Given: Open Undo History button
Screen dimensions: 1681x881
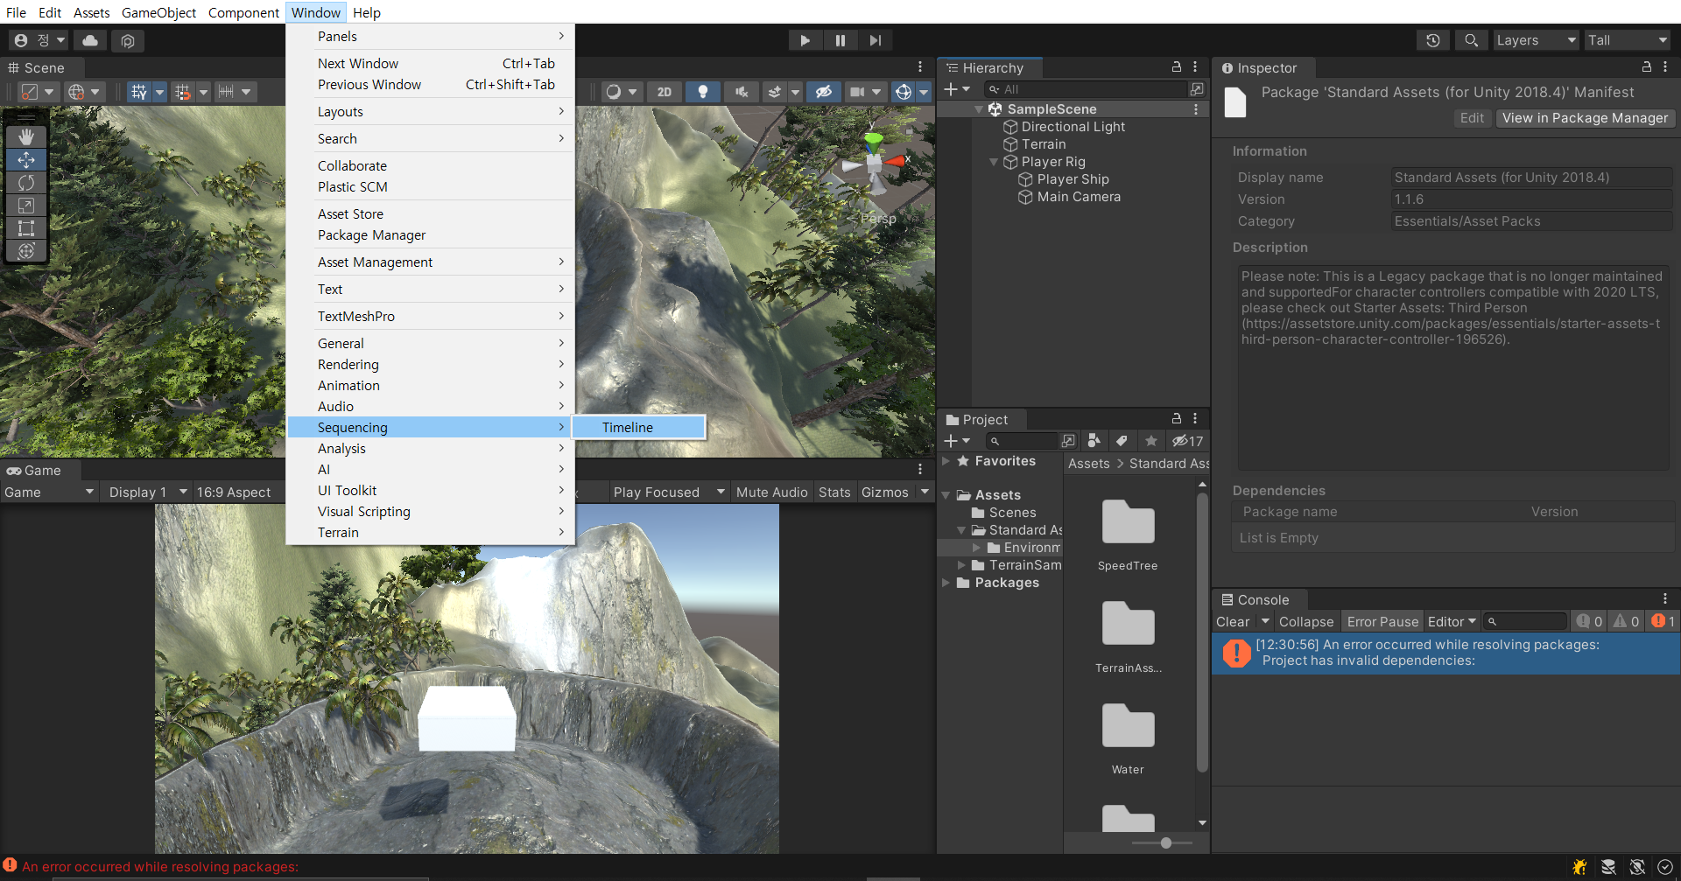Looking at the screenshot, I should [1432, 40].
